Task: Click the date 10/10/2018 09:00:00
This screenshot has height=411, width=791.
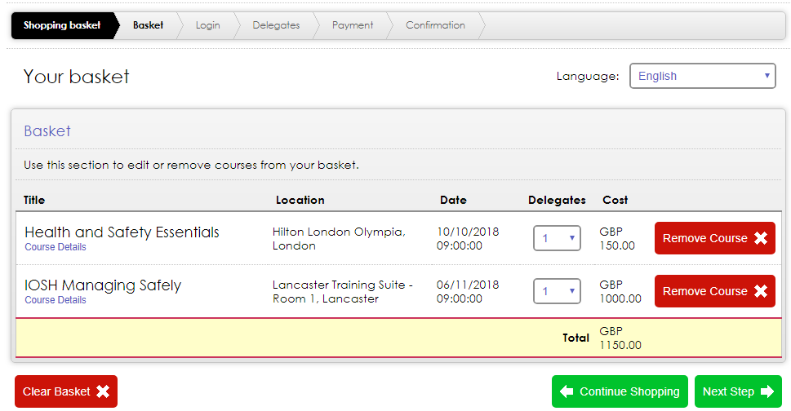Action: [468, 239]
